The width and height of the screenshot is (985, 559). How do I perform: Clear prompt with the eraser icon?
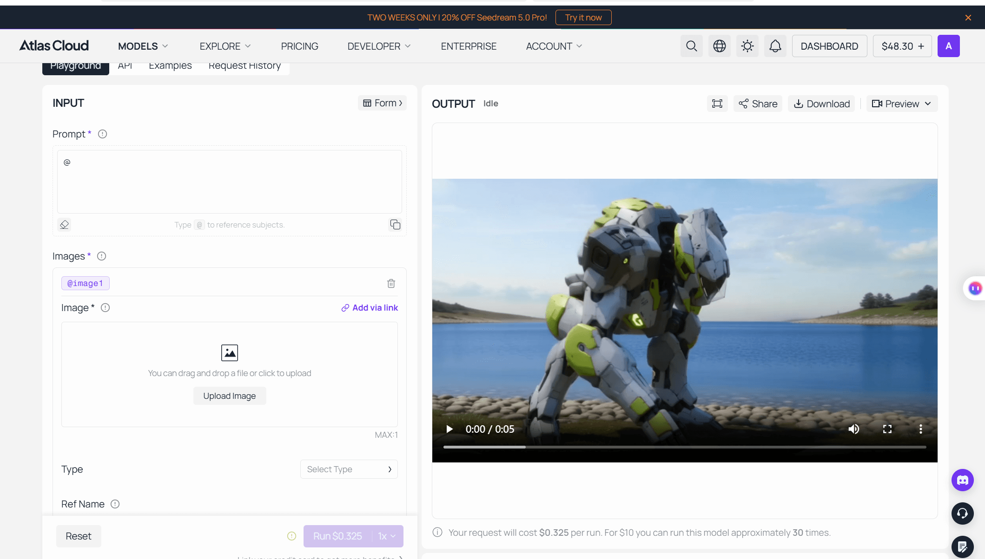(64, 225)
